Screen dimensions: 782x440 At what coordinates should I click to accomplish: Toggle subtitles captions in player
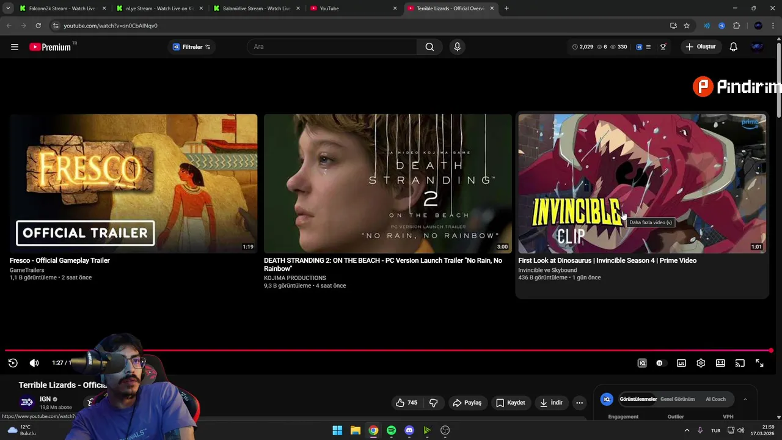click(x=681, y=363)
